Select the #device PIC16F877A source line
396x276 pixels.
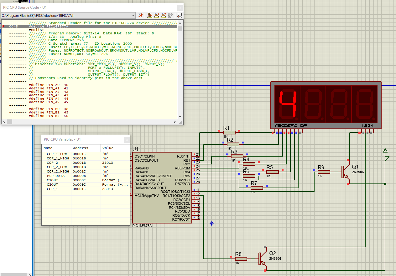pyautogui.click(x=90, y=27)
